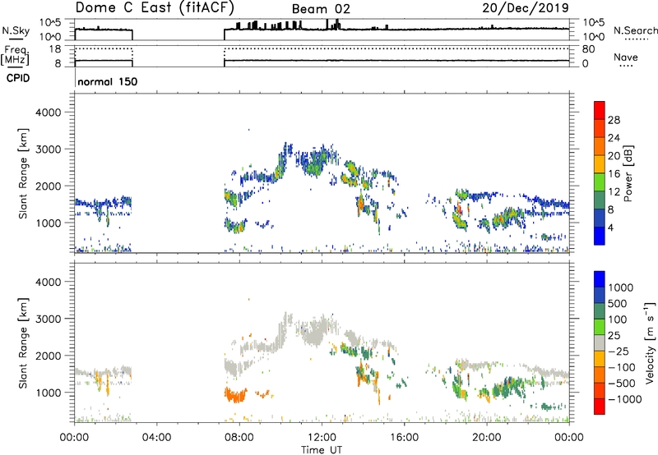Click the top blue velocity colorbar swatch
This screenshot has height=455, width=658.
(x=600, y=279)
